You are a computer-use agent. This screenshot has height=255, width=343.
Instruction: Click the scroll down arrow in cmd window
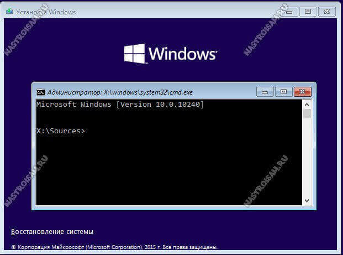pos(307,201)
